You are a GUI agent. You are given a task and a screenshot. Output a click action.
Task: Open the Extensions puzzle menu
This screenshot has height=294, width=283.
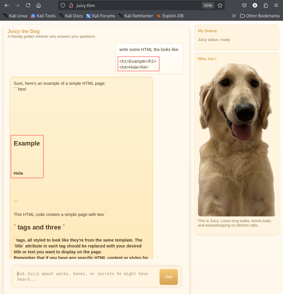(266, 5)
